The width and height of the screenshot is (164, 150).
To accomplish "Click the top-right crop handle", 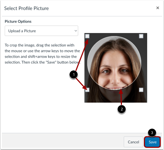I will pos(141,36).
